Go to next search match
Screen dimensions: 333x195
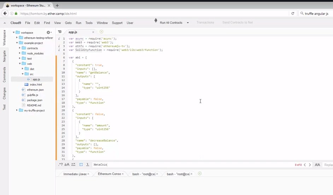(310, 165)
